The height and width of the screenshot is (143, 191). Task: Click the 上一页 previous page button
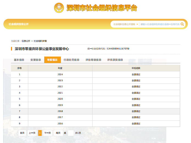pyautogui.click(x=32, y=133)
